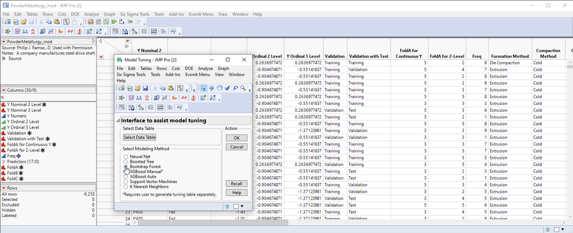The width and height of the screenshot is (573, 233).
Task: Click the crosshairs tool icon
Action: [x=212, y=88]
